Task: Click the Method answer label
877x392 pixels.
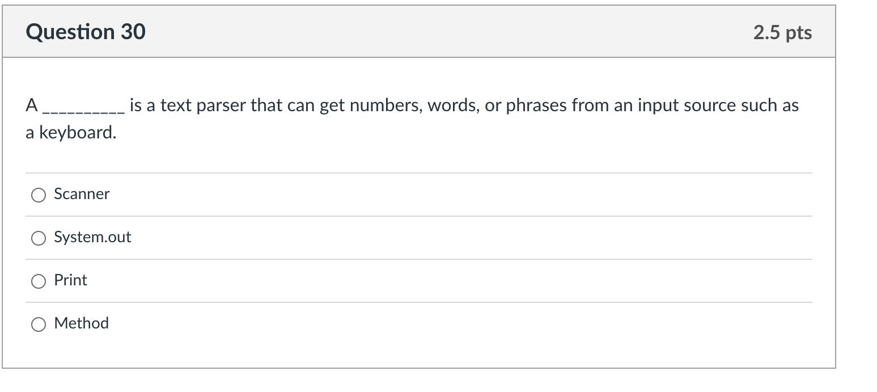Action: pyautogui.click(x=81, y=323)
